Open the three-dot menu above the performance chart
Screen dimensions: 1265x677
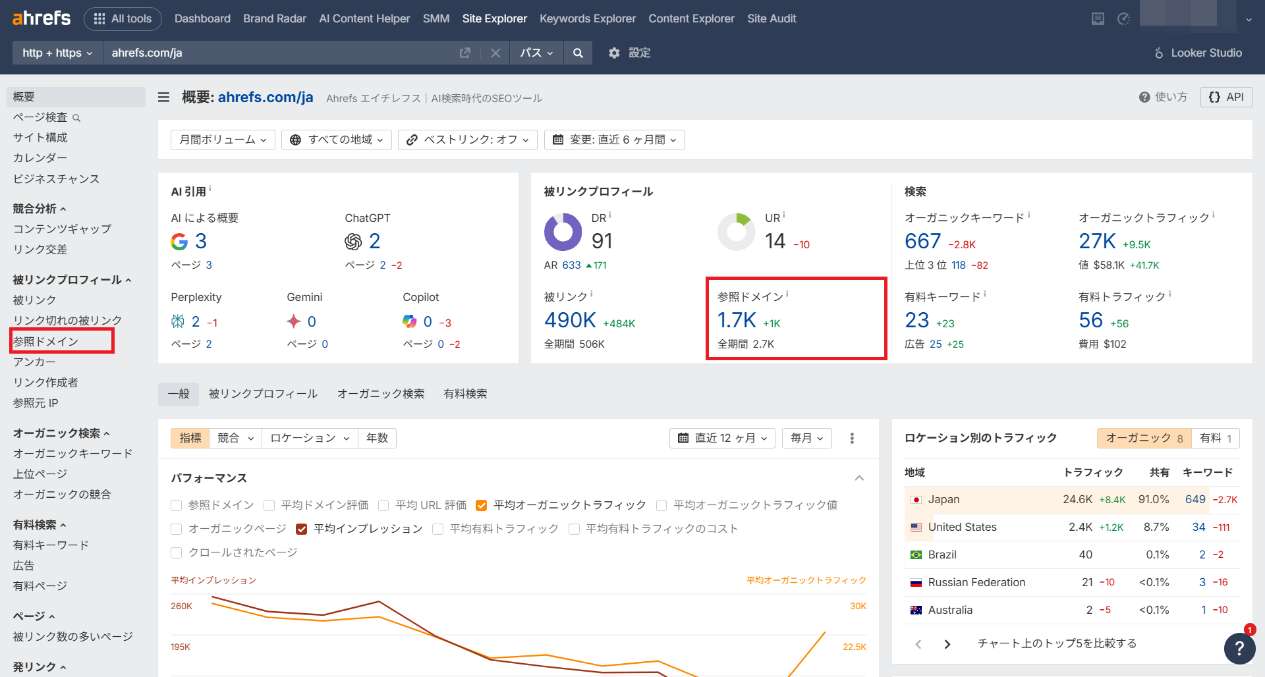pyautogui.click(x=852, y=438)
